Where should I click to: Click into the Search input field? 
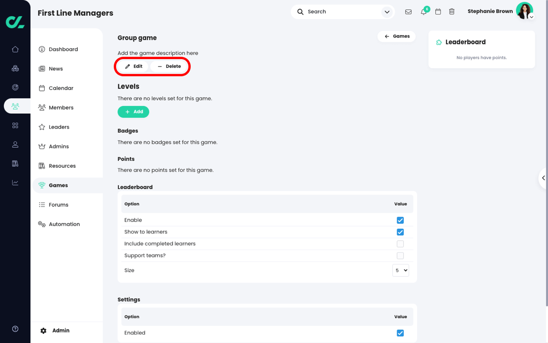click(x=343, y=12)
